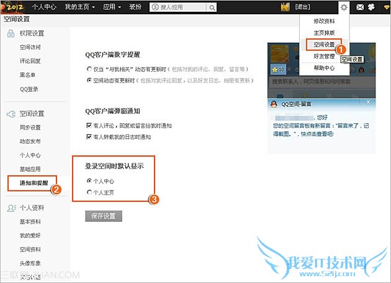Open 个人中心 in top navigation
This screenshot has height=283, width=391.
click(x=44, y=7)
